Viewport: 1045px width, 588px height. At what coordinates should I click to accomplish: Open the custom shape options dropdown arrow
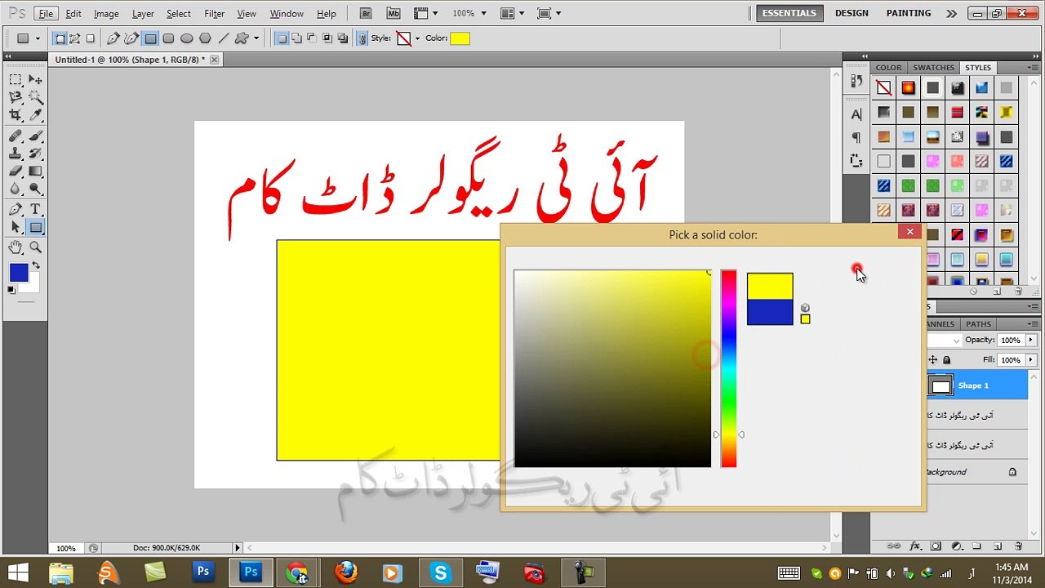coord(256,38)
